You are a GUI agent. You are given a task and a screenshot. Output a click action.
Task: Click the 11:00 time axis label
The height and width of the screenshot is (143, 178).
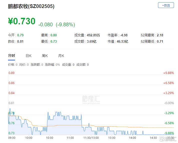(x=70, y=138)
